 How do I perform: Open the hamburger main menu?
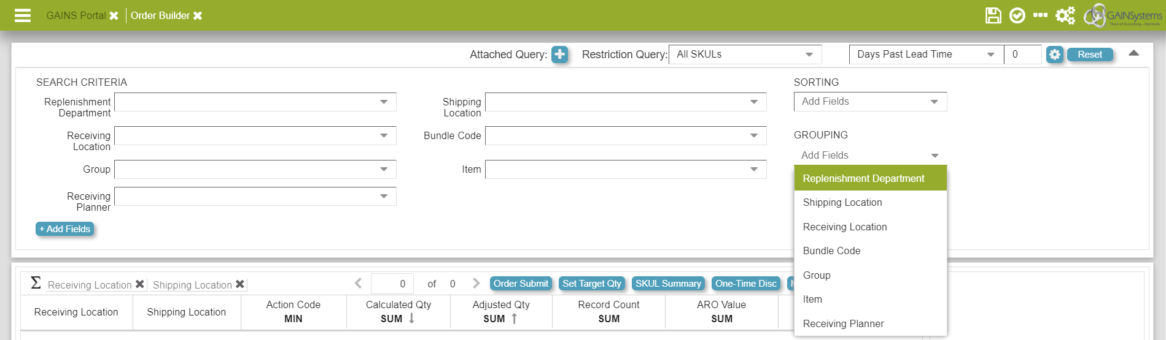(23, 15)
